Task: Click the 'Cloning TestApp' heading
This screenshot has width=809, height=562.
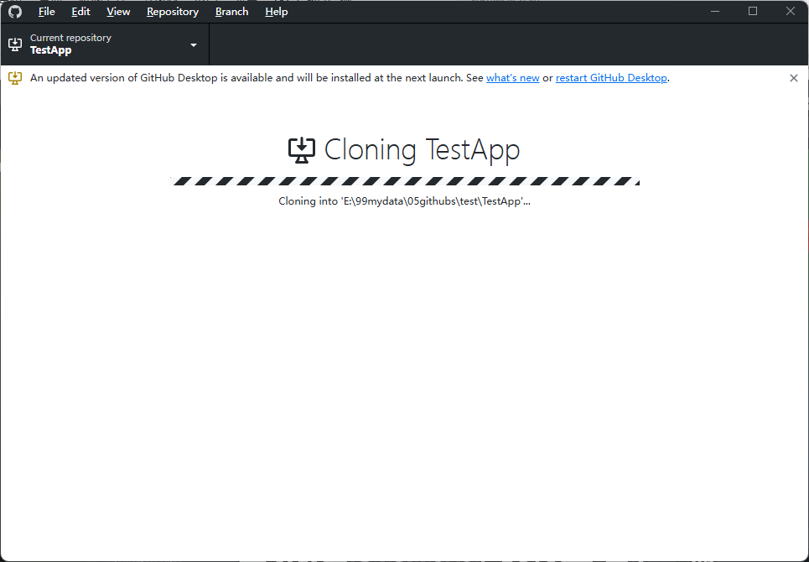Action: (x=422, y=150)
